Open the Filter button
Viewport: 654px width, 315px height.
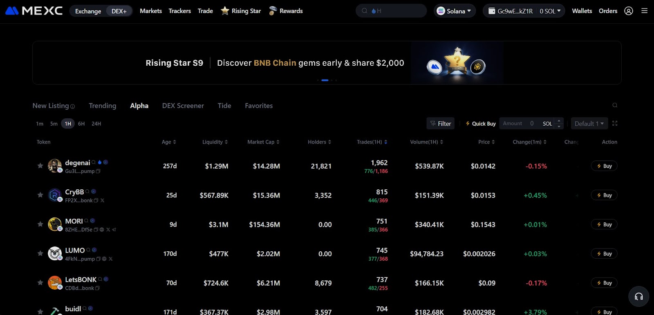tap(441, 124)
